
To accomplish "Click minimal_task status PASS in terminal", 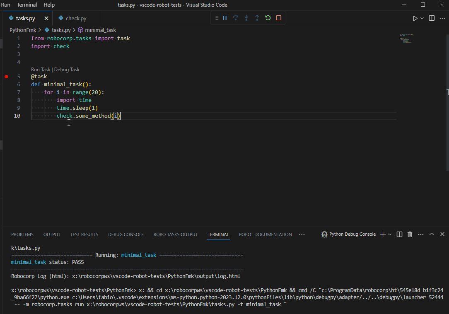I will [48, 262].
